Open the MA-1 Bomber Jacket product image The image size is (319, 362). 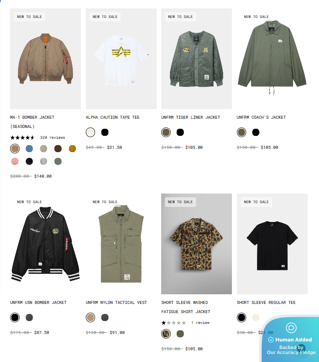pyautogui.click(x=45, y=59)
